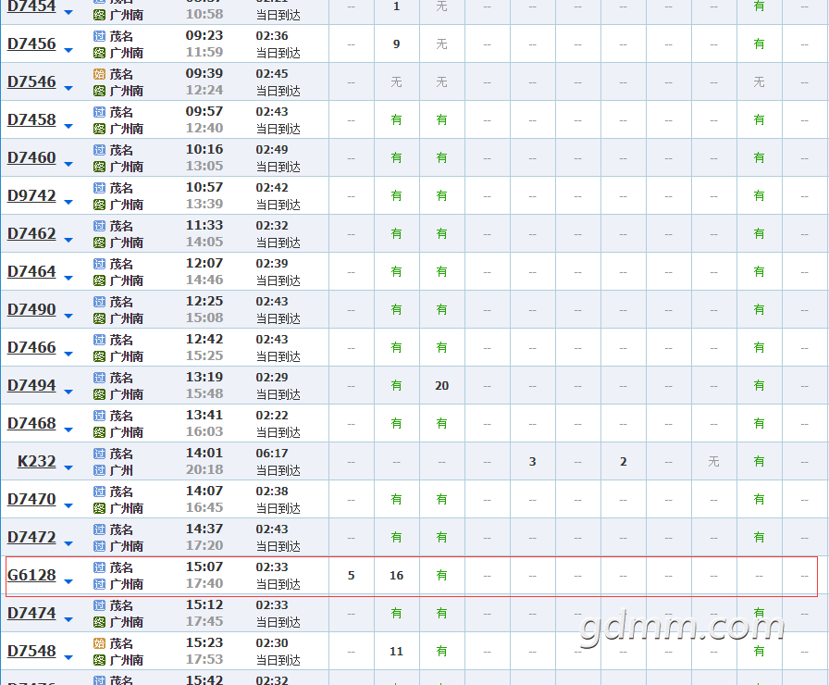The width and height of the screenshot is (829, 685).
Task: Select the "5" seat count for G6128
Action: 351,576
